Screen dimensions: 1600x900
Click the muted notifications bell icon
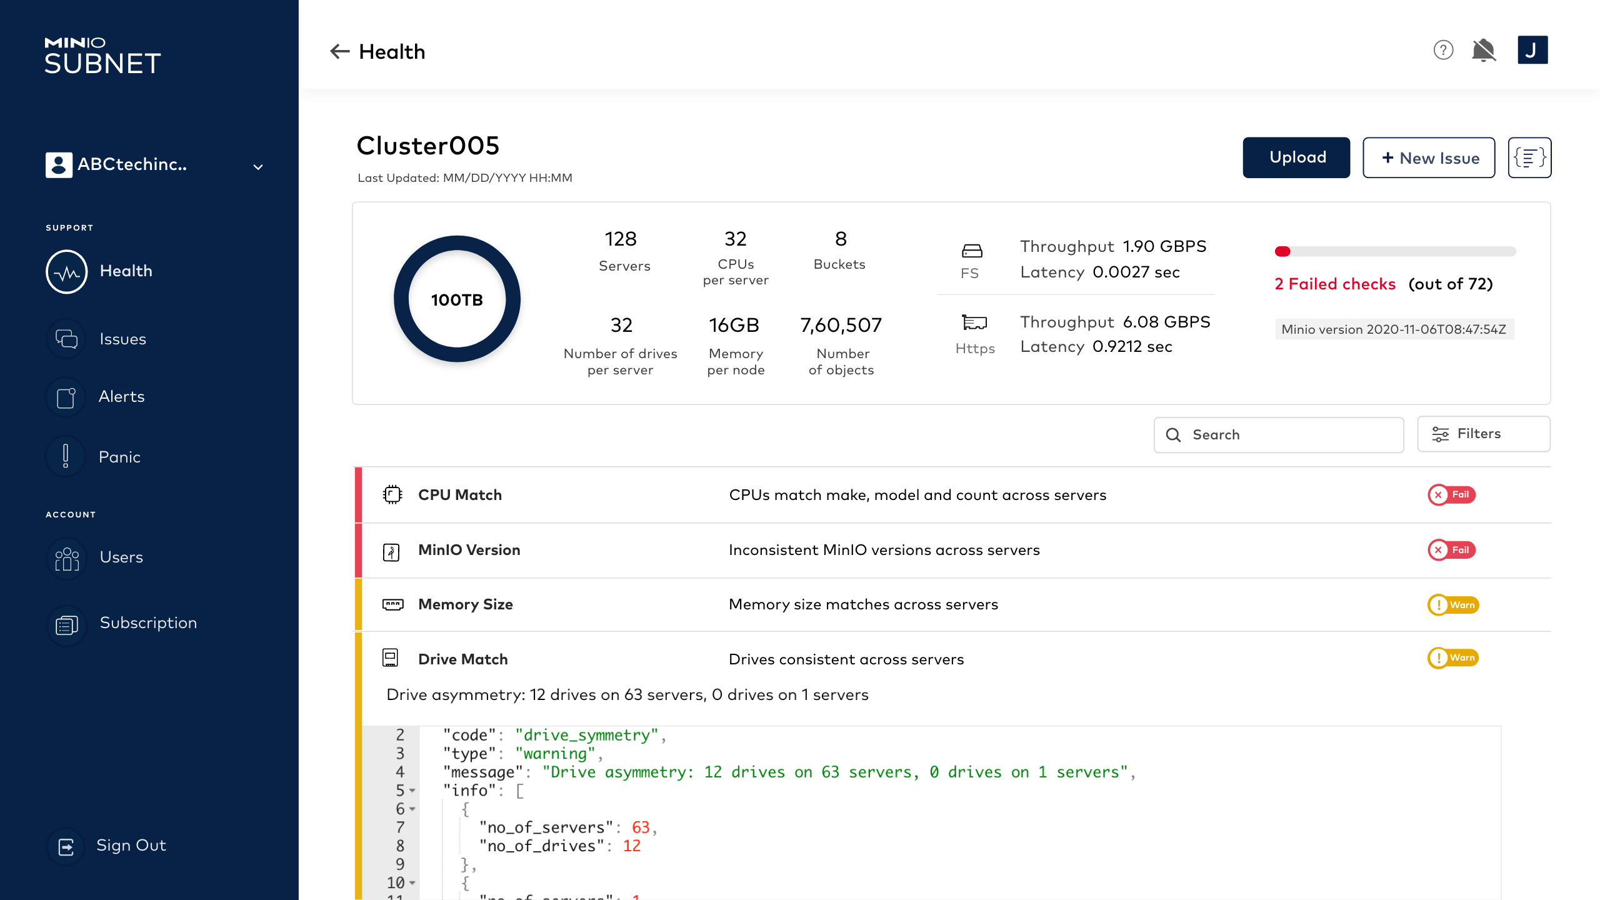click(x=1484, y=50)
